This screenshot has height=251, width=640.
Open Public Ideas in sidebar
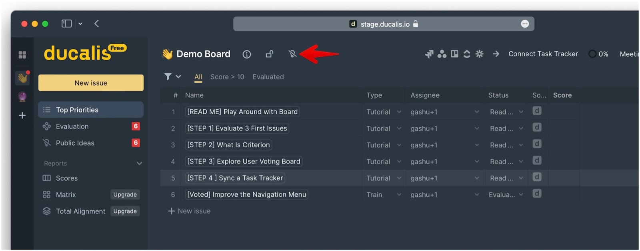[91, 143]
